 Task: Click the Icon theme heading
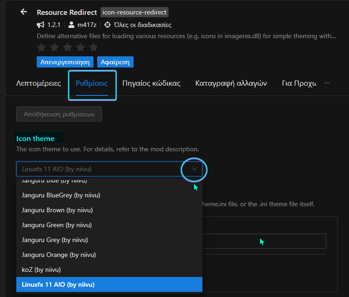tap(35, 138)
